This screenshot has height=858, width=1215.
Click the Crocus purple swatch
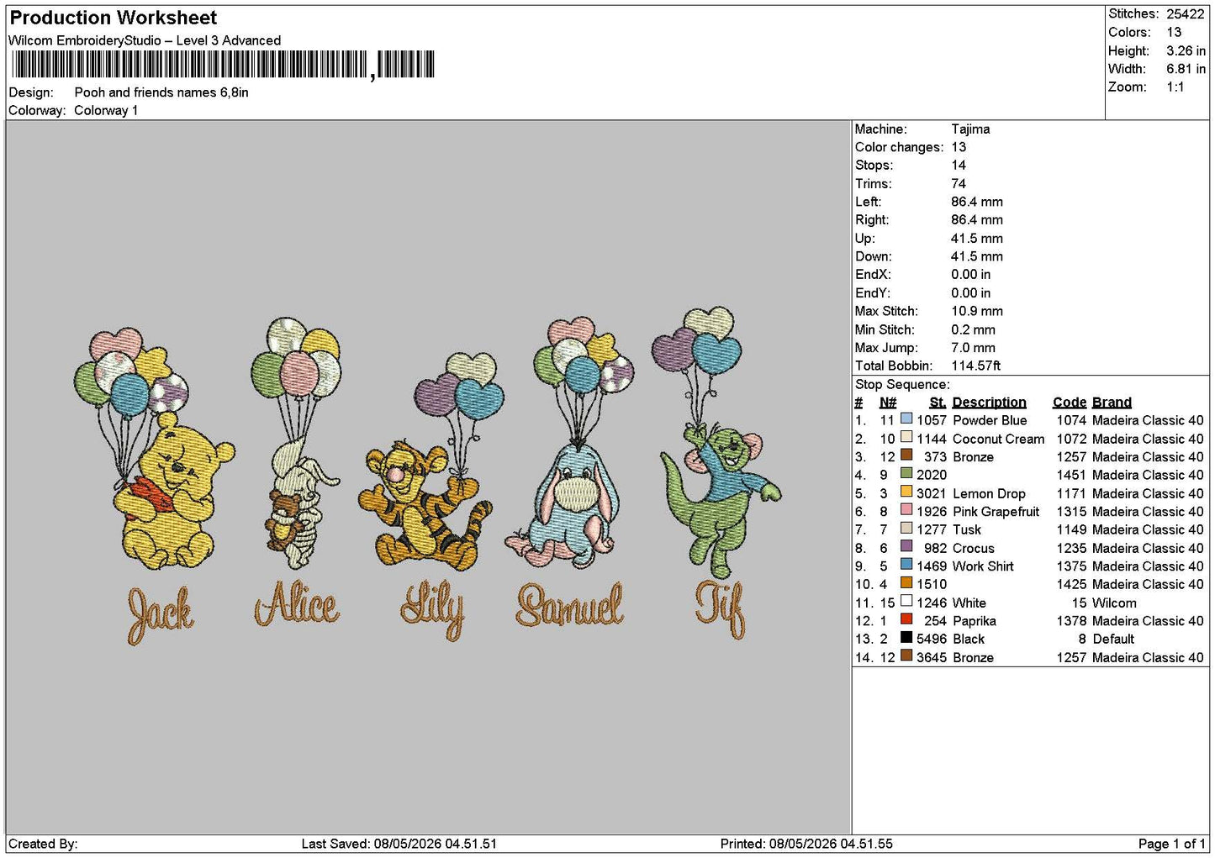click(906, 546)
